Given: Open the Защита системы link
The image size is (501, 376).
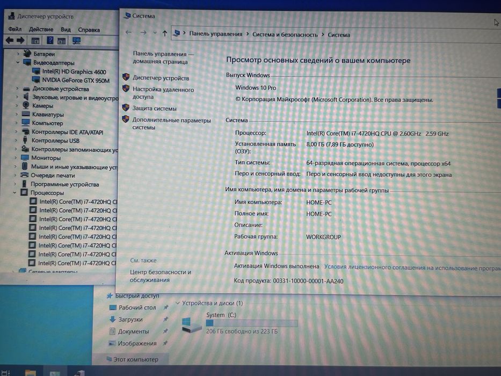Looking at the screenshot, I should tap(154, 109).
